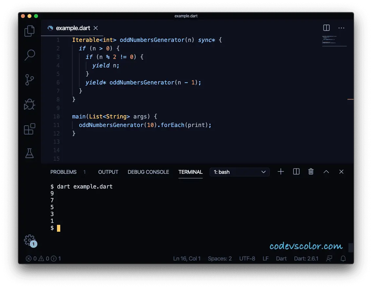Screen dimensions: 372x288
Task: Switch to the PROBLEMS panel tab
Action: pos(63,172)
